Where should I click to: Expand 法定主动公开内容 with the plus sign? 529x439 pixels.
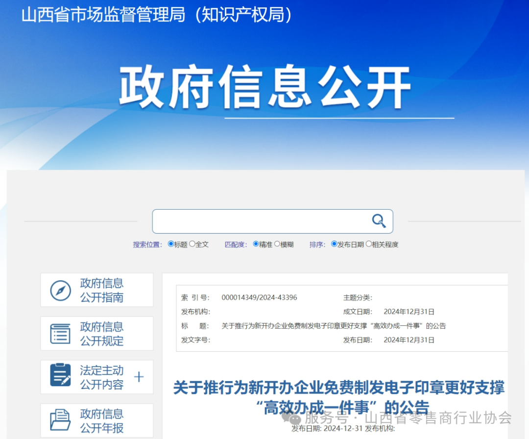coord(139,377)
